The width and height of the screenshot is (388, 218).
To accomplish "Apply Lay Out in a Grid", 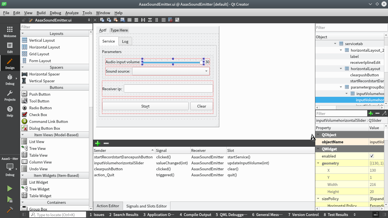I will (x=163, y=20).
